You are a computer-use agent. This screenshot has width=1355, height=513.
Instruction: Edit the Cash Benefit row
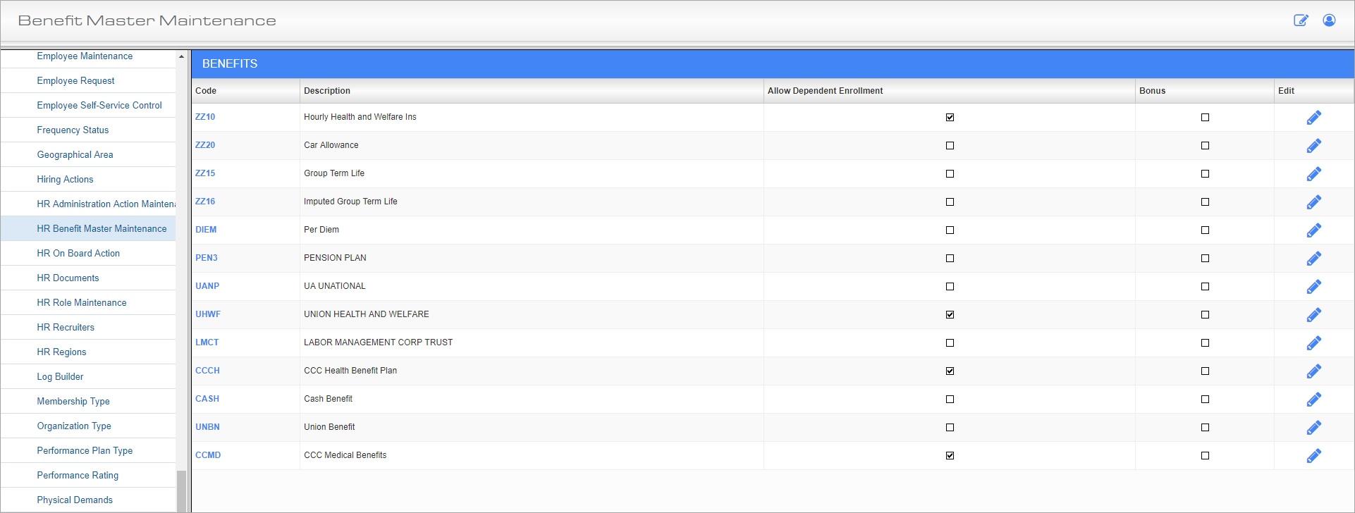point(1313,400)
